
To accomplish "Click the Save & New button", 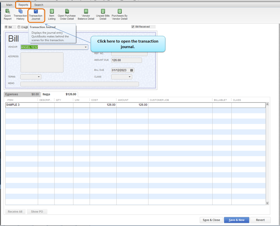I will tap(237, 220).
